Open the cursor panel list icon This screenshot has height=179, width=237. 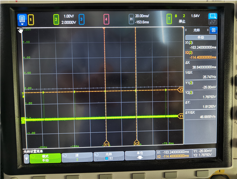214,30
